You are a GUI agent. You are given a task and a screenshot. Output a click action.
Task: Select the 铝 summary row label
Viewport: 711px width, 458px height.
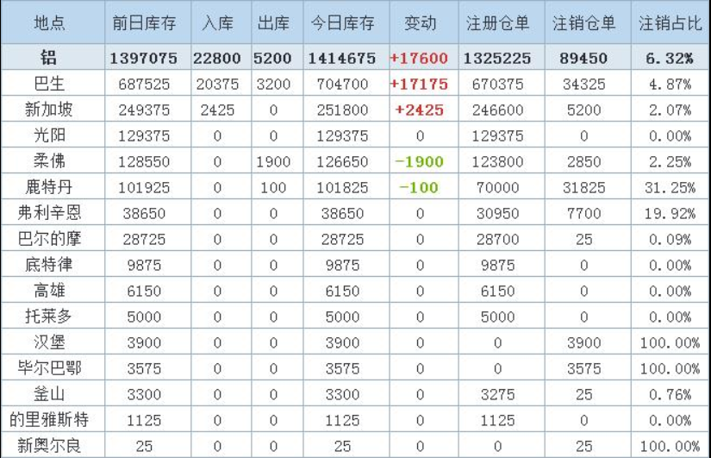pyautogui.click(x=50, y=59)
